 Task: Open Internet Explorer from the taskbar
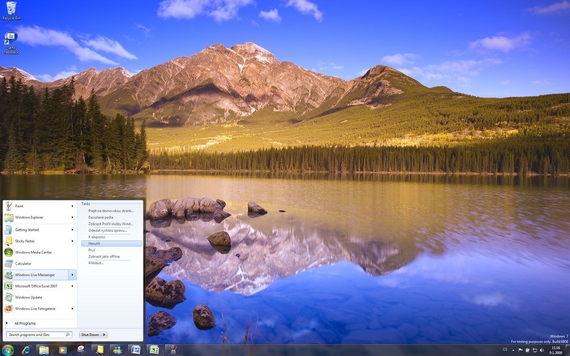click(27, 350)
